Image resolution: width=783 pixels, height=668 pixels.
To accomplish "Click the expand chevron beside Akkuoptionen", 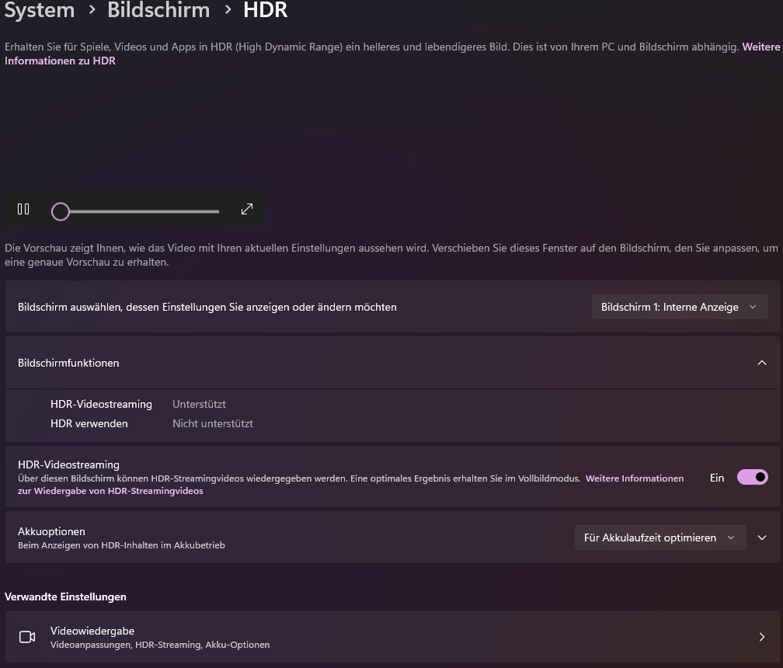I will point(762,537).
